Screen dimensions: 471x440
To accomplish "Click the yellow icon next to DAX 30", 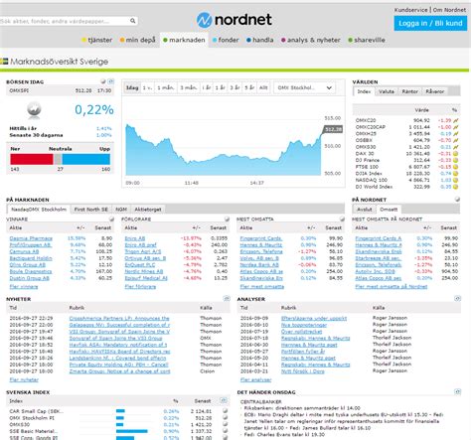I will point(456,154).
